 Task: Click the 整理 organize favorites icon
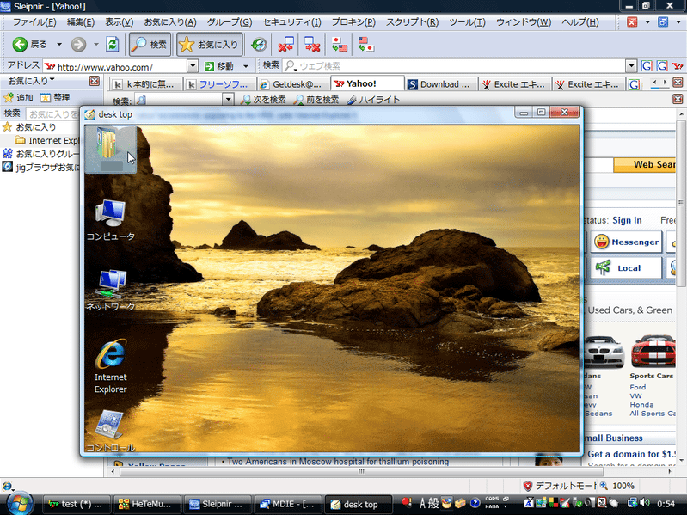point(46,98)
